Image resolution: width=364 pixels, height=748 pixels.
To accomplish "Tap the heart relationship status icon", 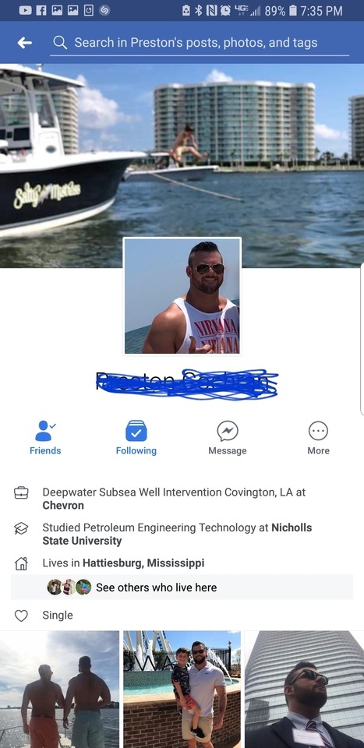I will 21,616.
